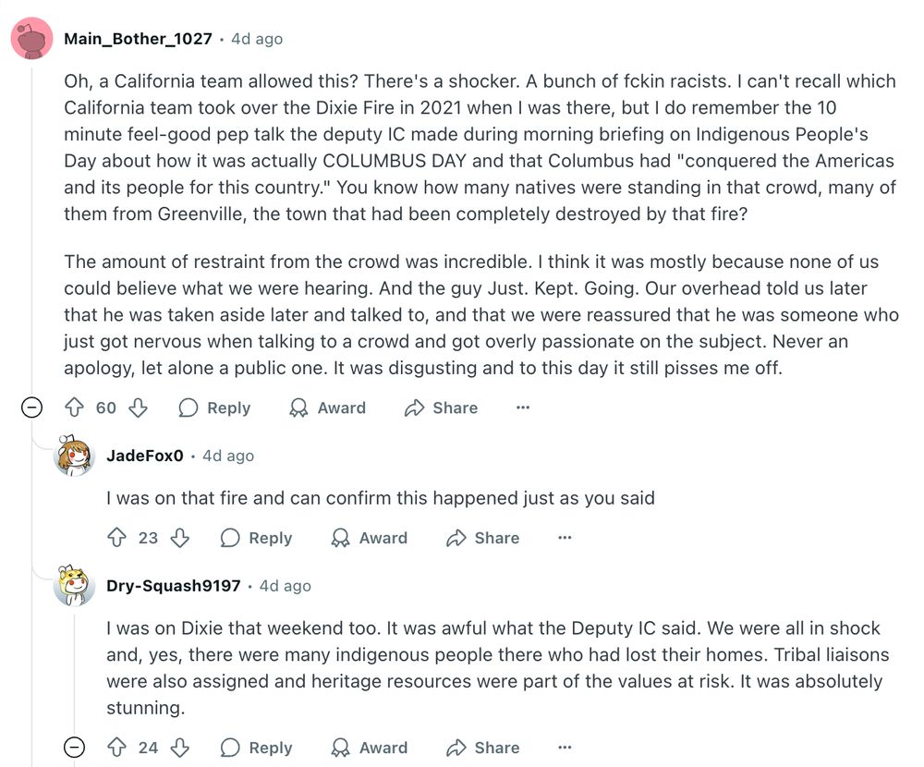
Task: Open more options on Main_Bother_1027's comment
Action: coord(523,408)
